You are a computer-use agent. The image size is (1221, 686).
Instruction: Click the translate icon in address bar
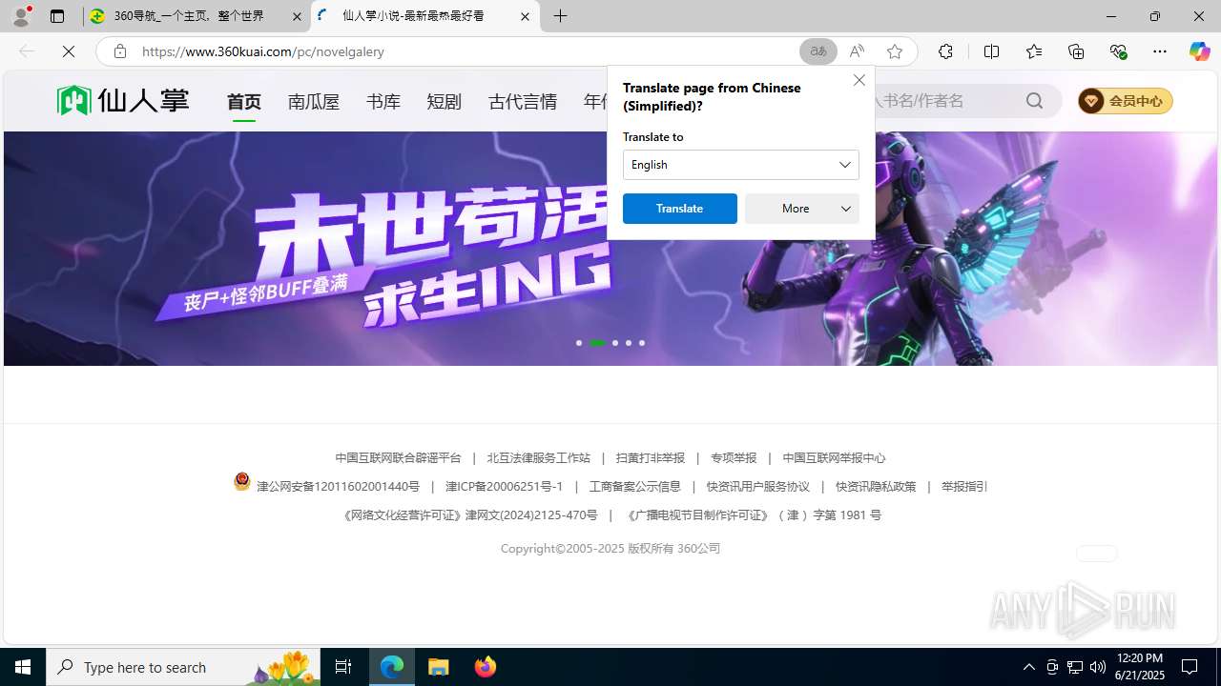click(x=817, y=51)
